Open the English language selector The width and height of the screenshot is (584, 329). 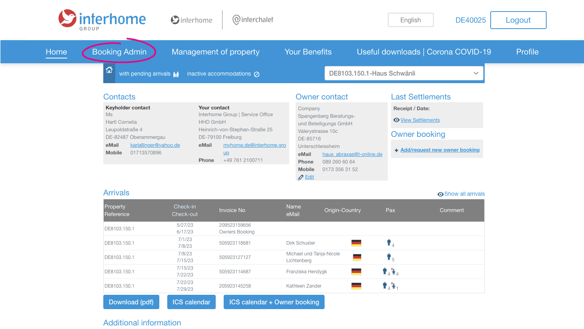410,20
